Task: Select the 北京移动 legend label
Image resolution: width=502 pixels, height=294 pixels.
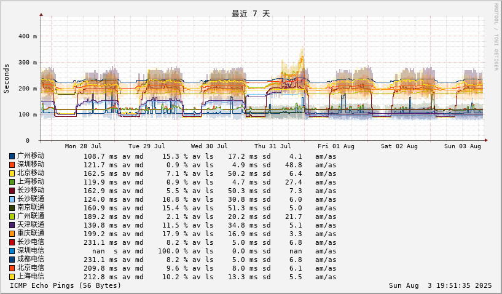Action: (31, 173)
